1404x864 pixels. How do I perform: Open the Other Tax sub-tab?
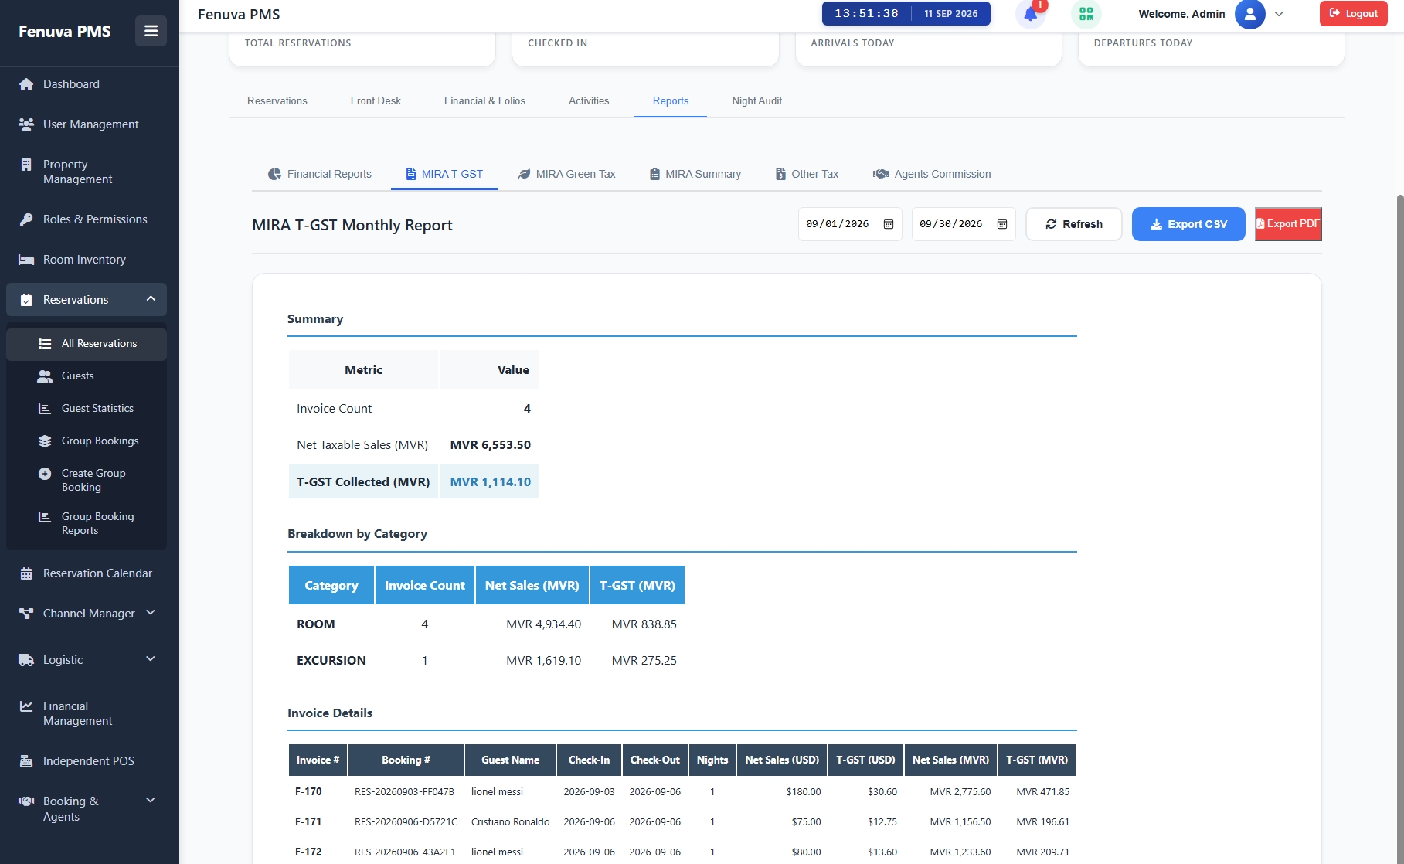807,175
